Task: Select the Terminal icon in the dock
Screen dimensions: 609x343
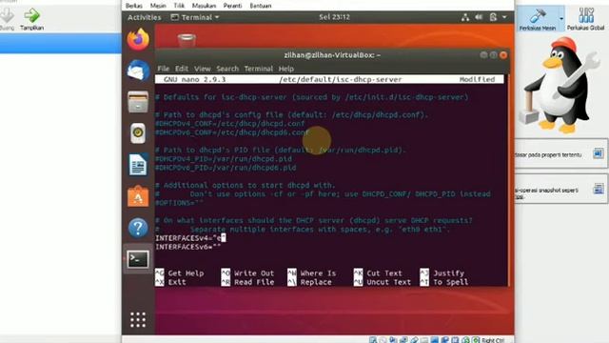Action: [138, 259]
